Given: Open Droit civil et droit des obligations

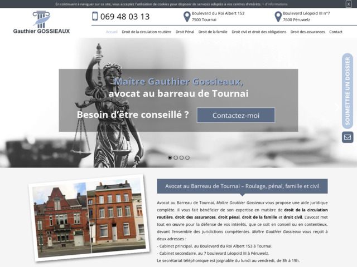Looking at the screenshot, I should [x=259, y=32].
